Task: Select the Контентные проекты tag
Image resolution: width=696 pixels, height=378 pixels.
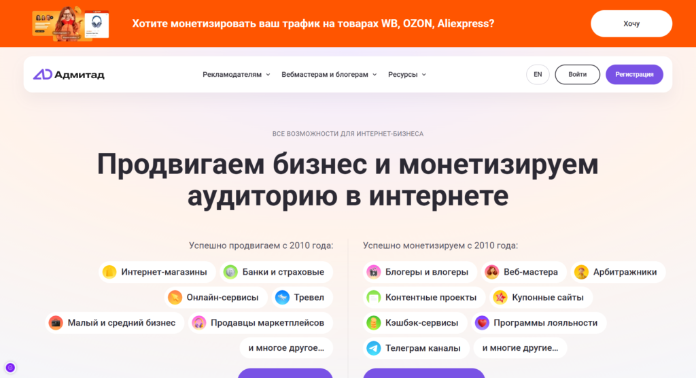Action: coord(424,297)
